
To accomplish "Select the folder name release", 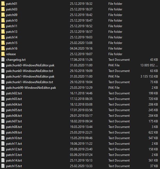I will point(11,54).
